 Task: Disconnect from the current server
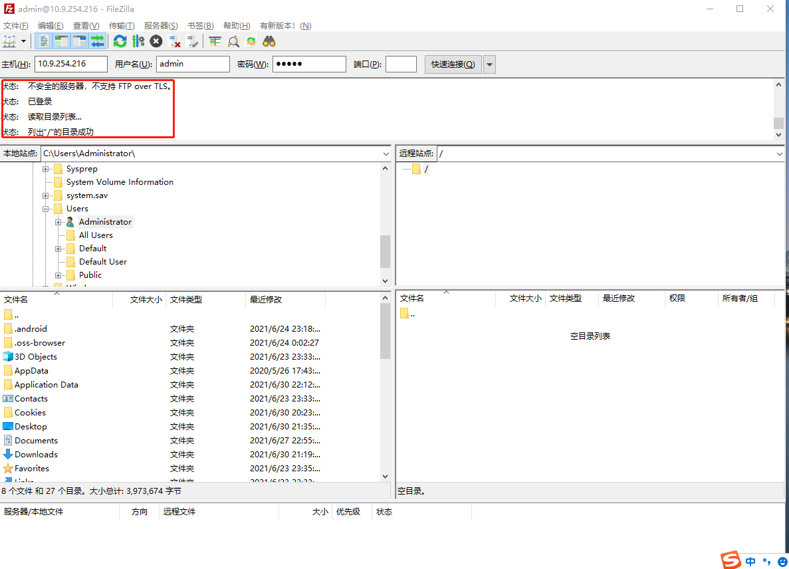click(x=174, y=42)
